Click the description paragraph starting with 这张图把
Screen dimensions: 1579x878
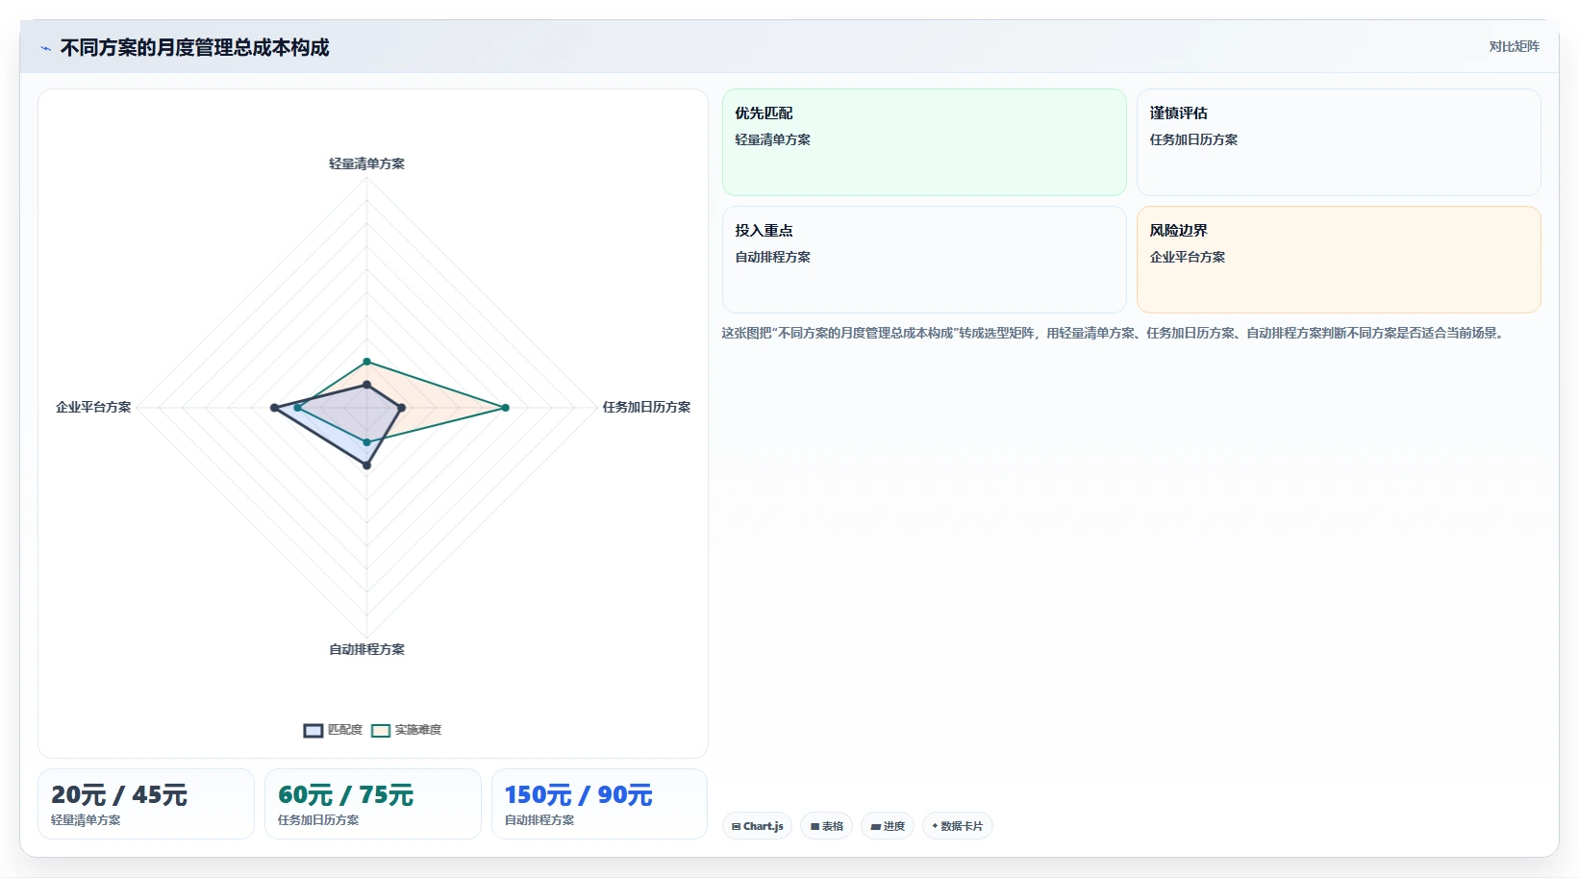(x=1114, y=333)
